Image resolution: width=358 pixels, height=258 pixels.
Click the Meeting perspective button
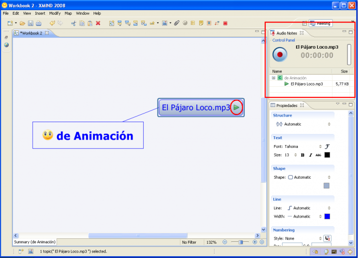point(320,23)
